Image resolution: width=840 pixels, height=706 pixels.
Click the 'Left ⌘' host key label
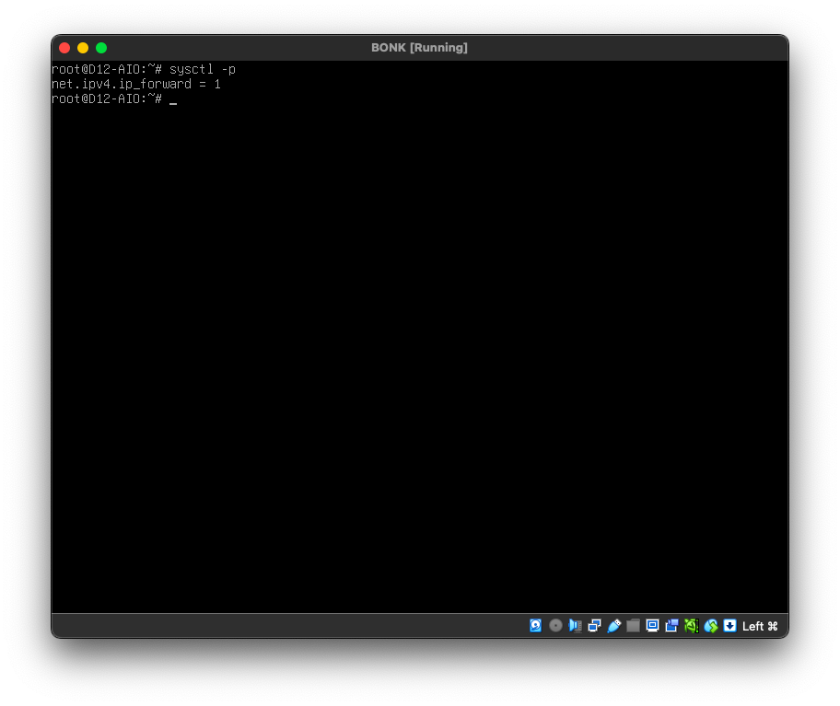point(760,626)
